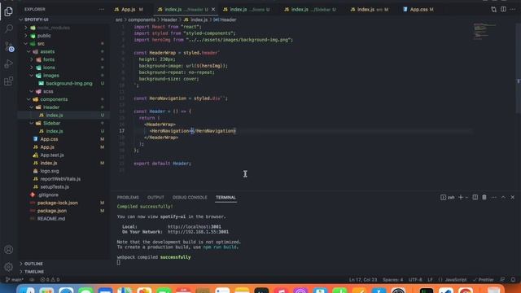
Task: Click Spaces: 4 indentation setting
Action: click(392, 280)
